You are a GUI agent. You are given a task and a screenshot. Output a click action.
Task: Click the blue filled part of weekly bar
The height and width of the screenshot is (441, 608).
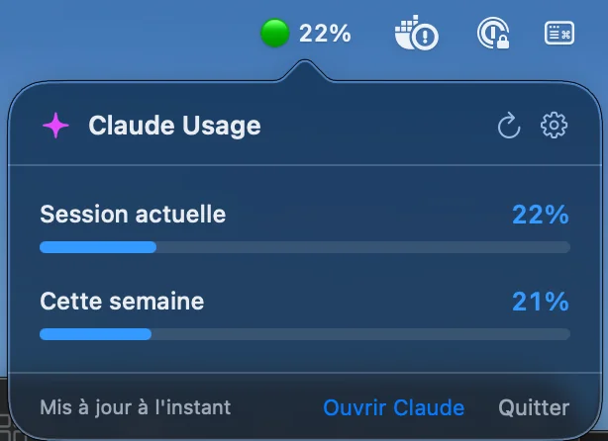click(x=95, y=334)
